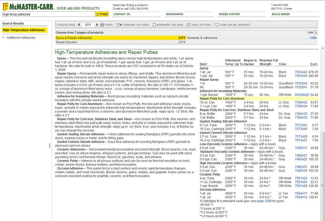325x221 pixels.
Task: Click the search box containing high temp adhesive
Action: click(x=48, y=14)
